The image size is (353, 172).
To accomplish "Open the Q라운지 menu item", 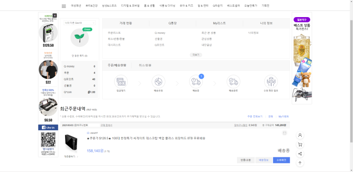I will pyautogui.click(x=218, y=6).
